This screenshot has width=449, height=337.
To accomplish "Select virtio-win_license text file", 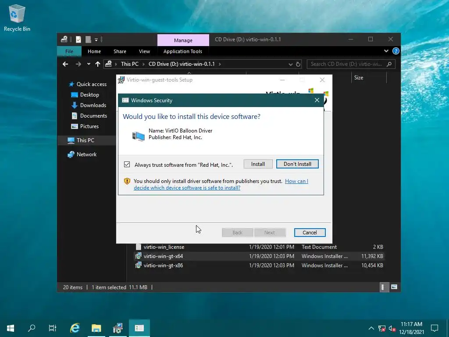I will coord(164,247).
